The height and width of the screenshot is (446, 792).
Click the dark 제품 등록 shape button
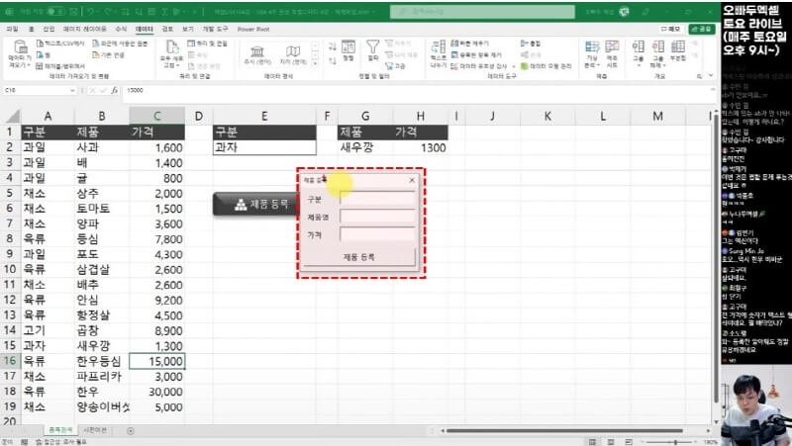(x=255, y=204)
